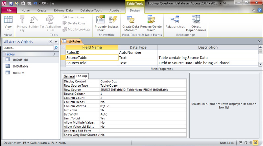This screenshot has height=146, width=263.
Task: Close the tblRules table window
Action: [259, 41]
